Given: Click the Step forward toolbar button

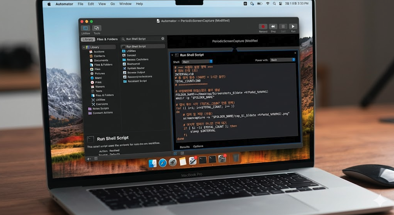Looking at the screenshot, I should (273, 27).
